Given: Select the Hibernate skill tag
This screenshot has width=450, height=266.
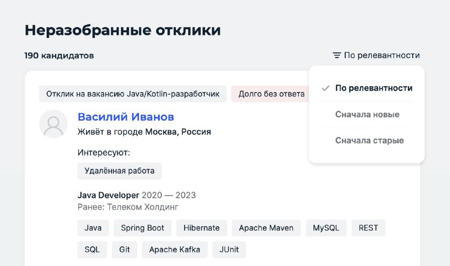Looking at the screenshot, I should 201,228.
